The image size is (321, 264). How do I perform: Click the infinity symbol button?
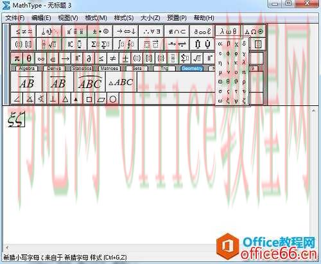pos(41,58)
